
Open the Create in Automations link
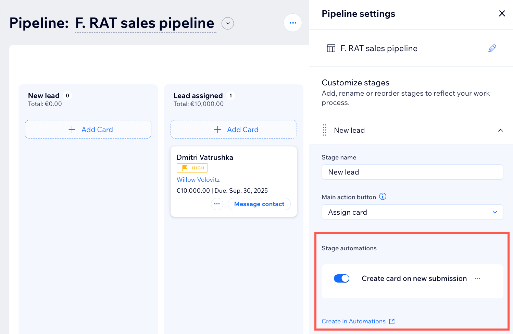pos(358,321)
